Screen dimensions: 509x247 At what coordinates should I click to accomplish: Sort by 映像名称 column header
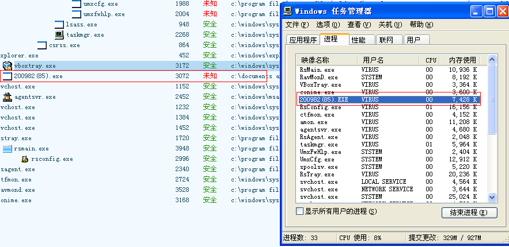point(327,60)
